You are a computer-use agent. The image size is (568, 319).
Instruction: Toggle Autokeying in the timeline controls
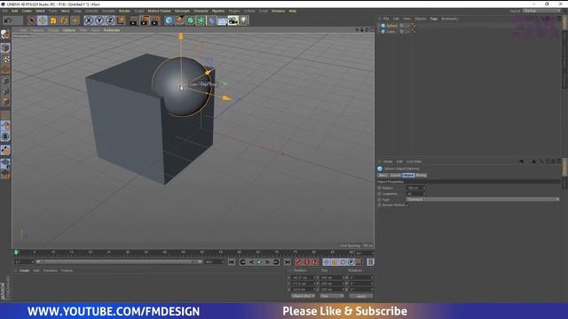[306, 262]
